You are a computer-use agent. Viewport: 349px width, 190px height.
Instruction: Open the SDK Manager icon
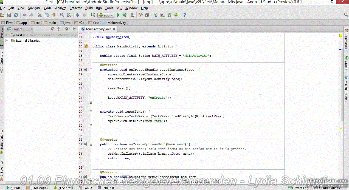click(x=170, y=15)
